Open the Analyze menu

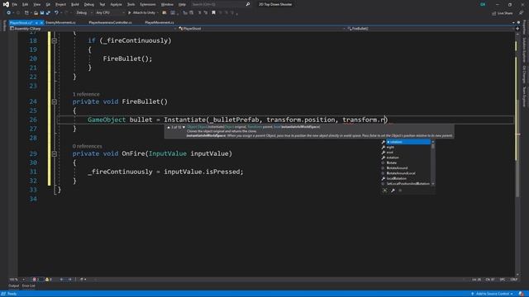point(116,4)
